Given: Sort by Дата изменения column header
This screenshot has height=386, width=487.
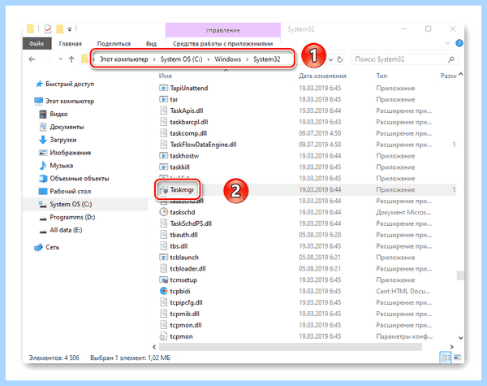Looking at the screenshot, I should tap(322, 76).
